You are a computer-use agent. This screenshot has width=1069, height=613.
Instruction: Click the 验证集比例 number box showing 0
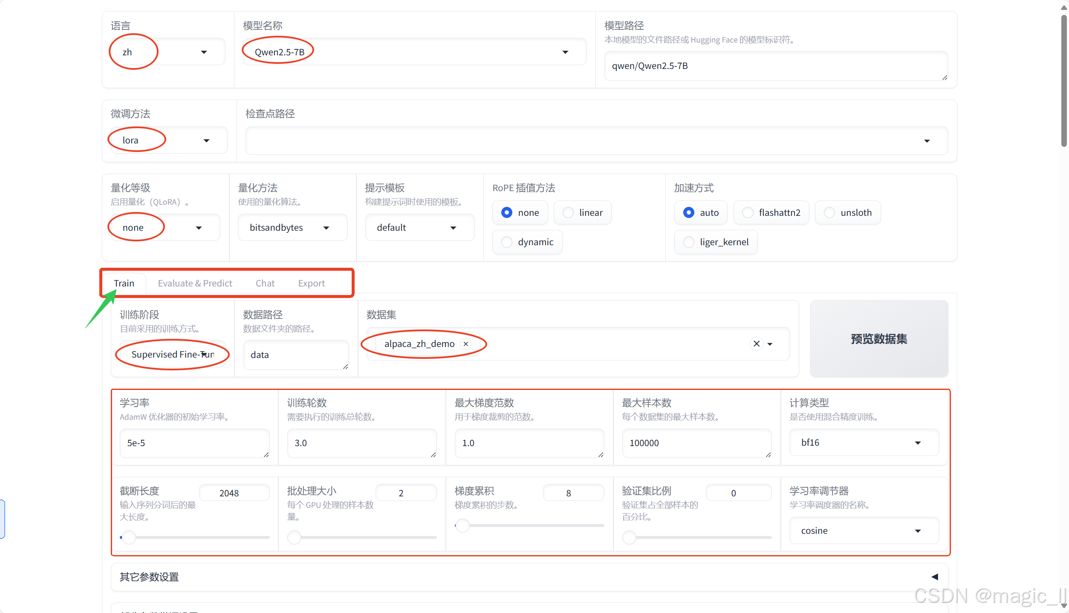(739, 493)
